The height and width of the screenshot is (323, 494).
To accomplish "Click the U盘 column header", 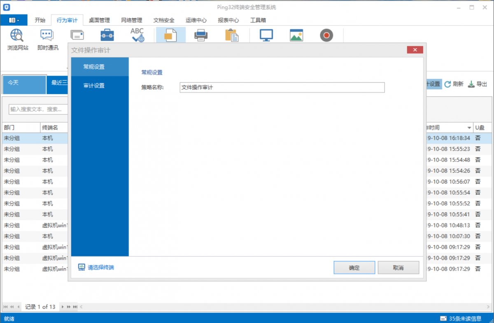I will pyautogui.click(x=482, y=128).
